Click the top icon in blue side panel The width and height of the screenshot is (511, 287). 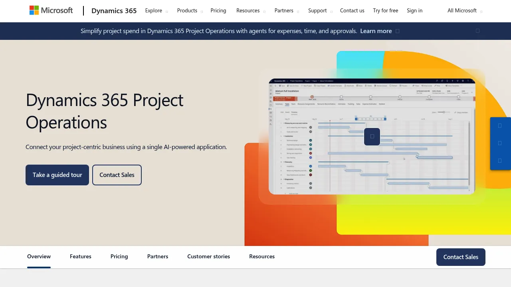tap(500, 126)
